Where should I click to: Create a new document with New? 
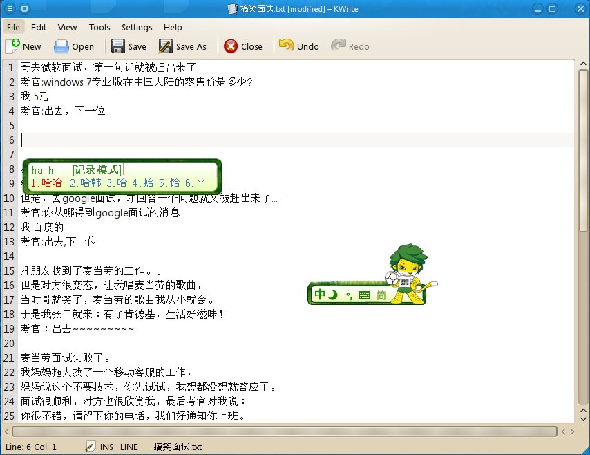point(23,46)
